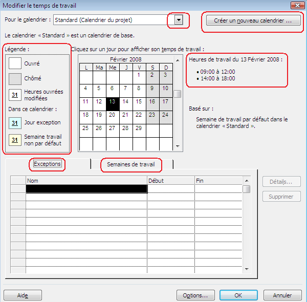Open the Options... dialog button
The height and width of the screenshot is (302, 307).
195,295
